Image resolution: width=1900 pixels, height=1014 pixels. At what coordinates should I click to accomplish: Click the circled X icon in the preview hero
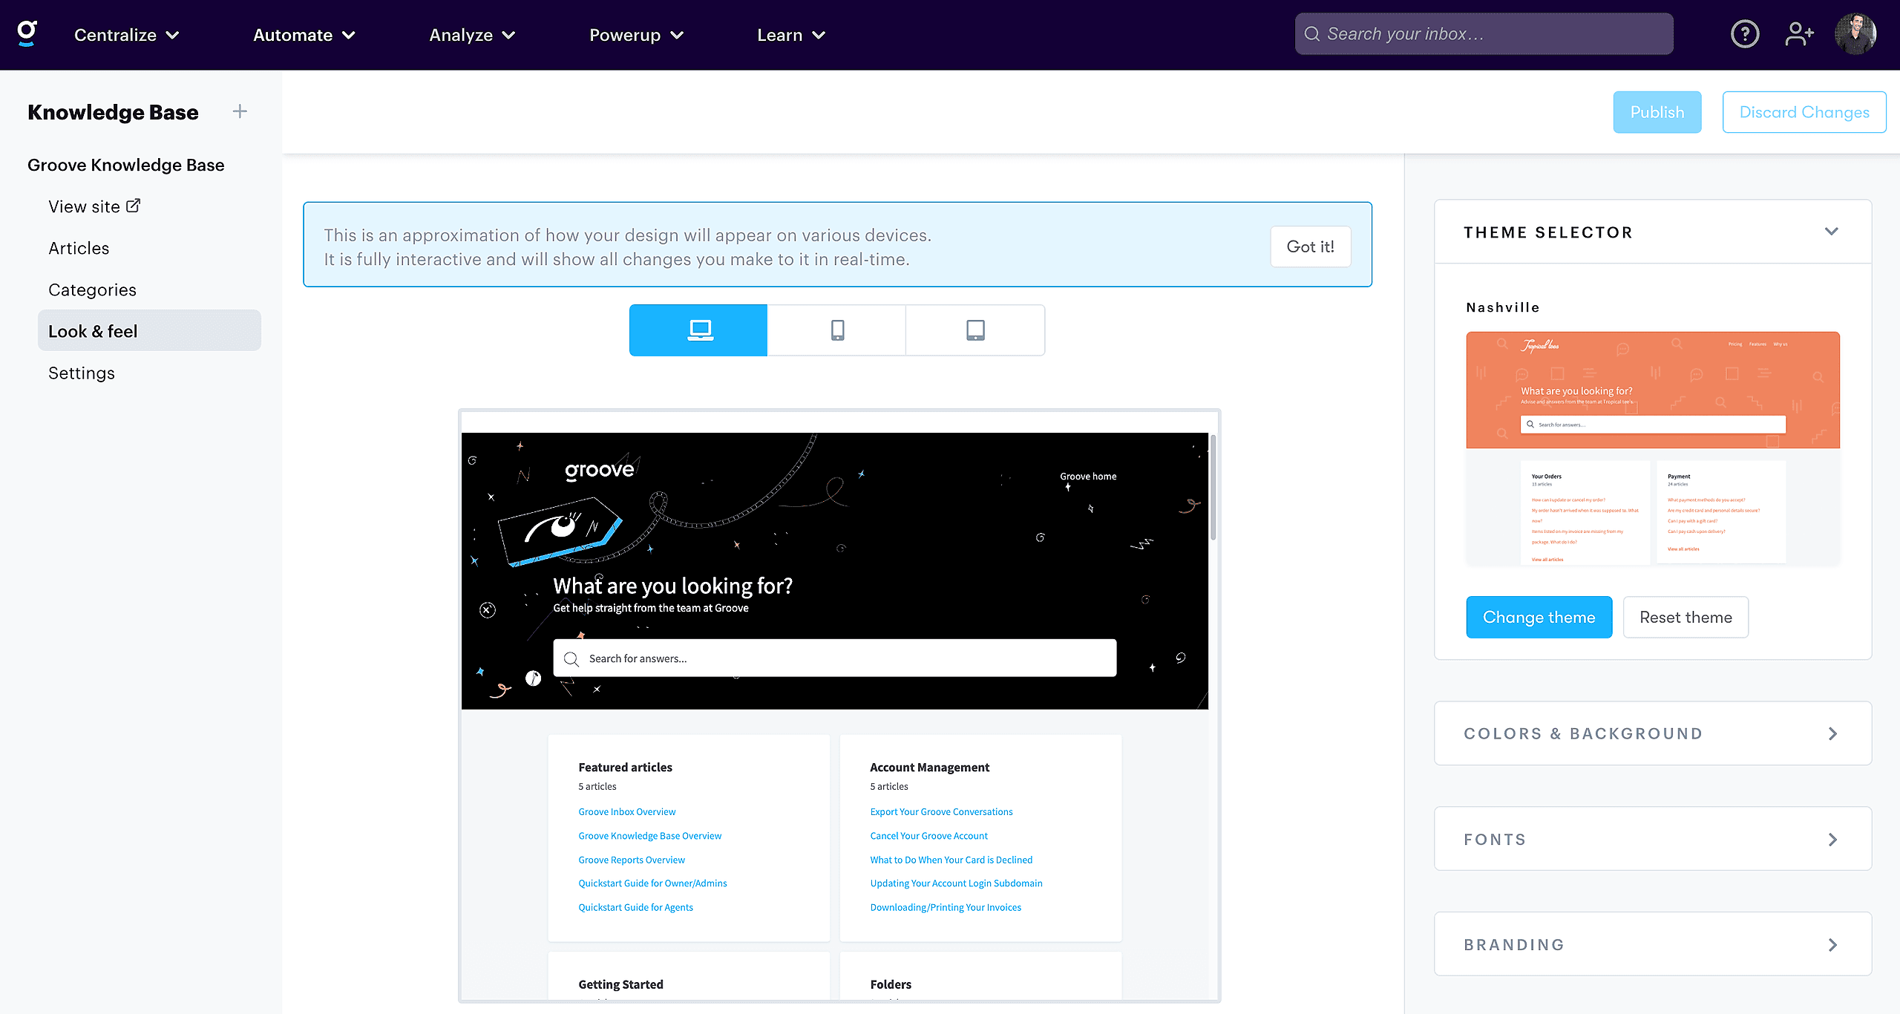[488, 609]
